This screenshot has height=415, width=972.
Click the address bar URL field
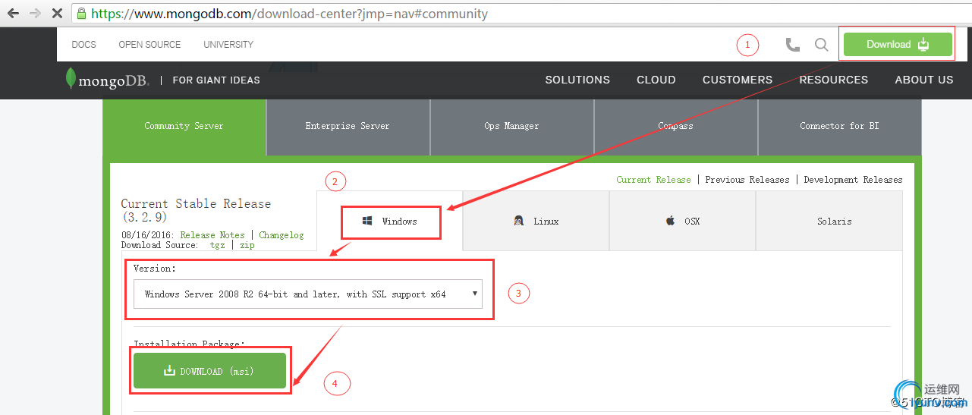tap(521, 14)
